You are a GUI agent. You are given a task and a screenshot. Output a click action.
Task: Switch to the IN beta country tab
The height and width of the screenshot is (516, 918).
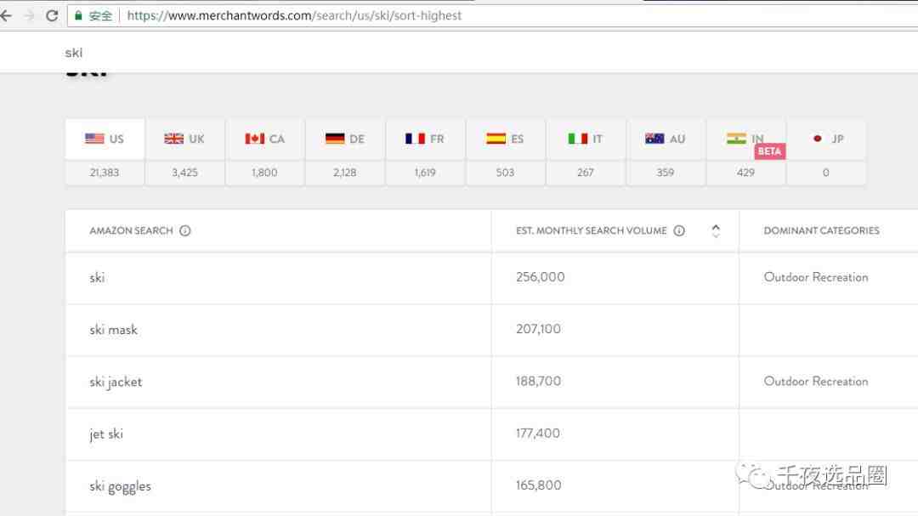tap(746, 139)
